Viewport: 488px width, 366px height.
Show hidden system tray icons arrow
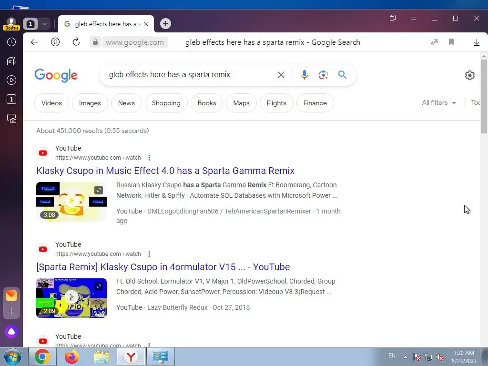click(405, 357)
